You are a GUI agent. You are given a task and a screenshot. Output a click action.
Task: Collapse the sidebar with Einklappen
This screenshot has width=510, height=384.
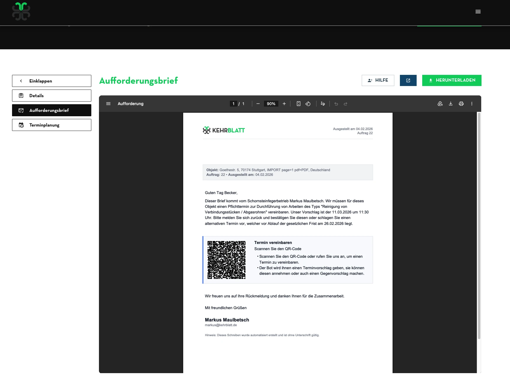tap(52, 81)
